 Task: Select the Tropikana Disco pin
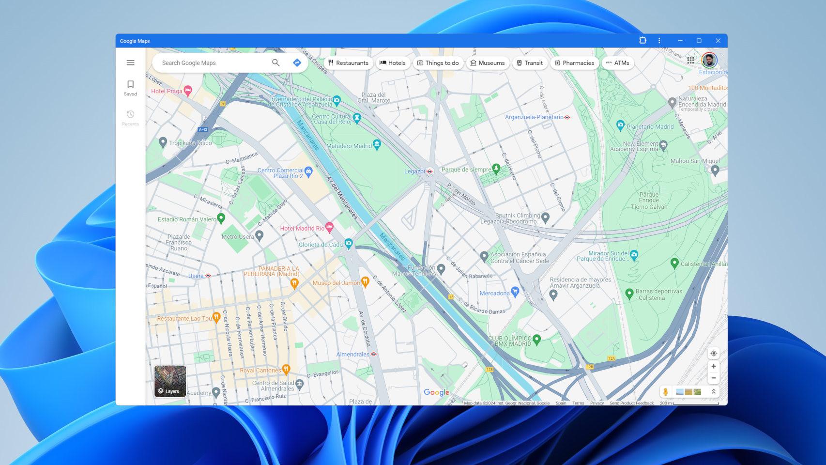(163, 142)
